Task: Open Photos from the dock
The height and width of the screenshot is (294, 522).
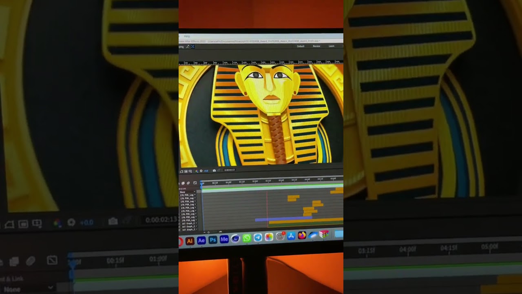Action: [x=269, y=237]
